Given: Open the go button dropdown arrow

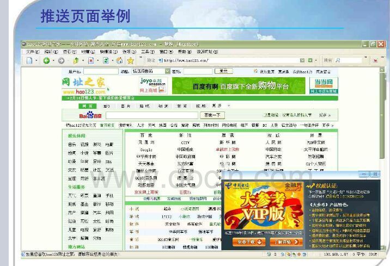Looking at the screenshot, I should coord(316,60).
